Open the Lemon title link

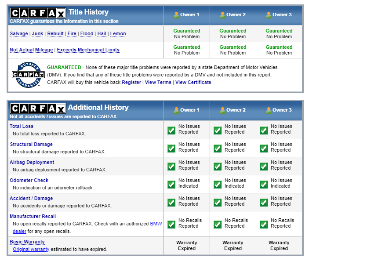(118, 34)
